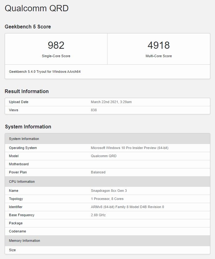215x259 pixels.
Task: Click the Result Information heading
Action: (x=27, y=91)
